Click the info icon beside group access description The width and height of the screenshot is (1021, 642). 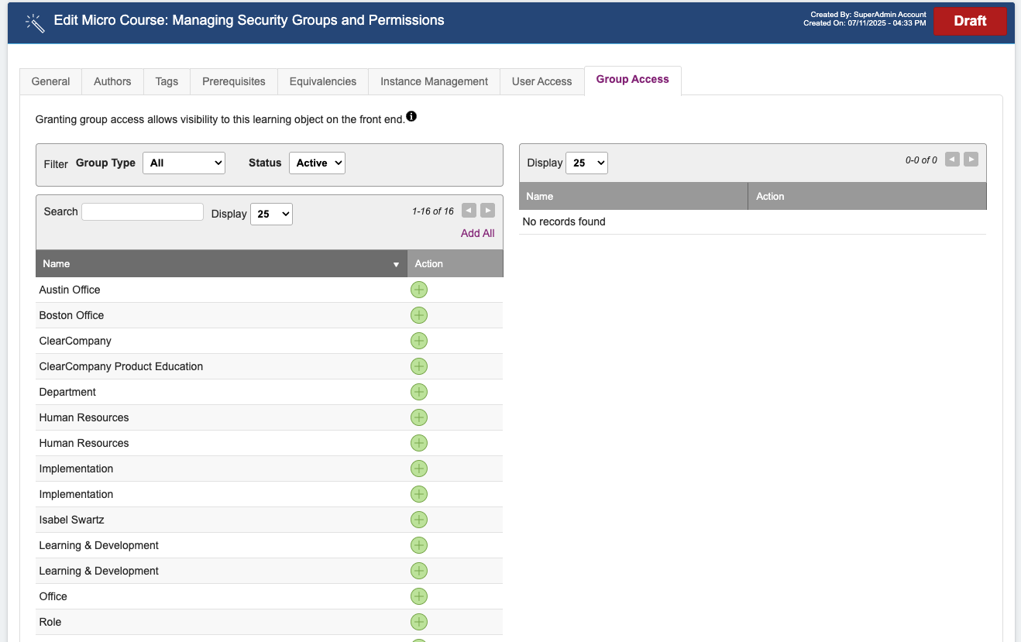[411, 117]
